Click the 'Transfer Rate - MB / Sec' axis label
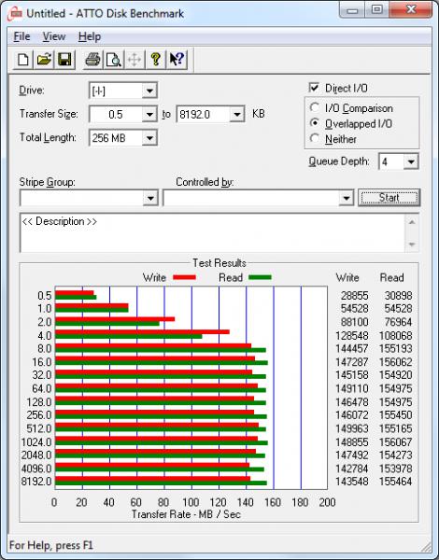Viewport: 439px width, 560px height. (x=186, y=514)
